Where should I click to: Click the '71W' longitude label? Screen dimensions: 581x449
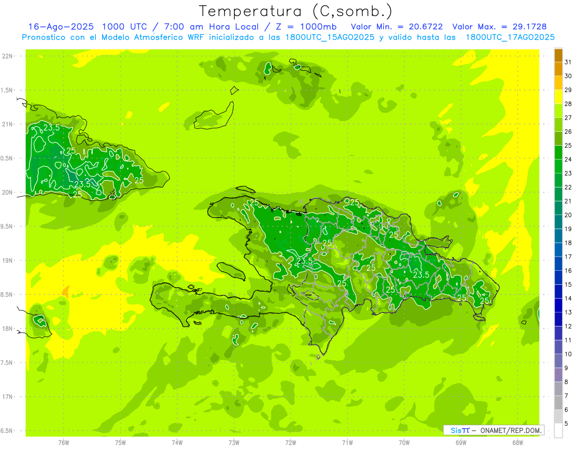(x=347, y=442)
